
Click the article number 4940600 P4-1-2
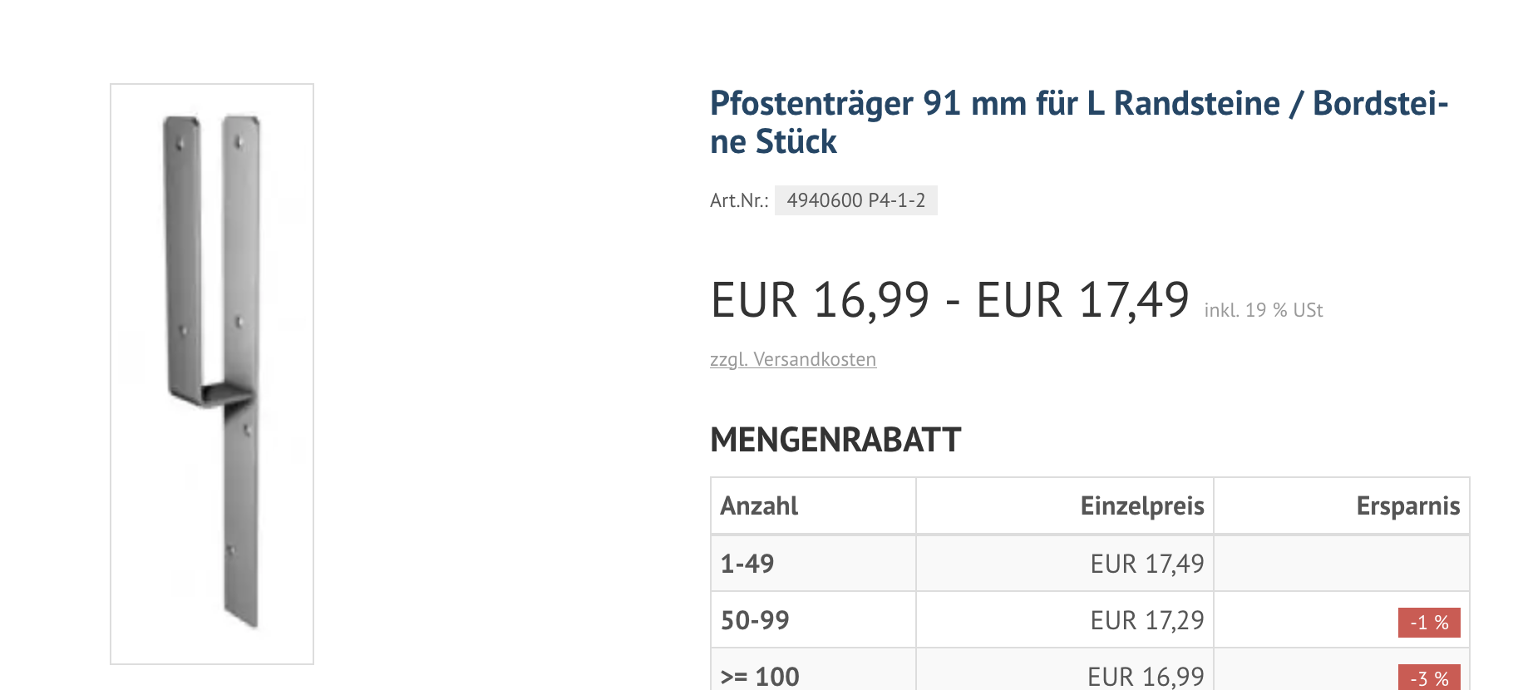point(855,200)
